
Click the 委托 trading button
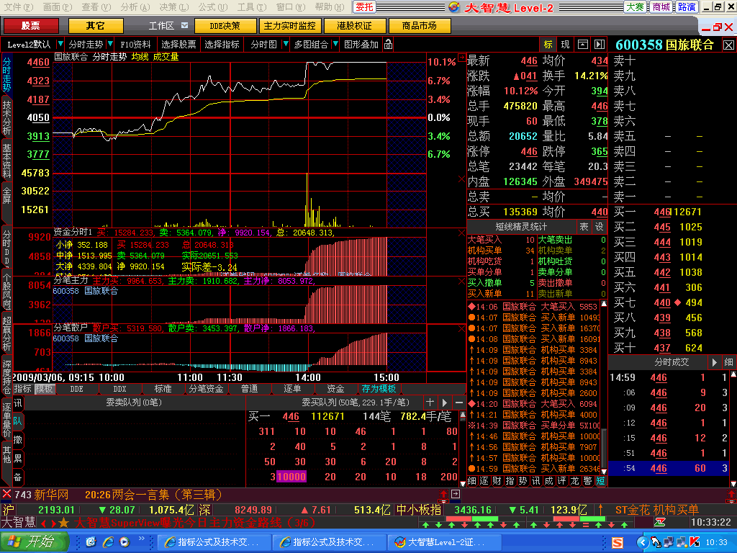point(364,7)
